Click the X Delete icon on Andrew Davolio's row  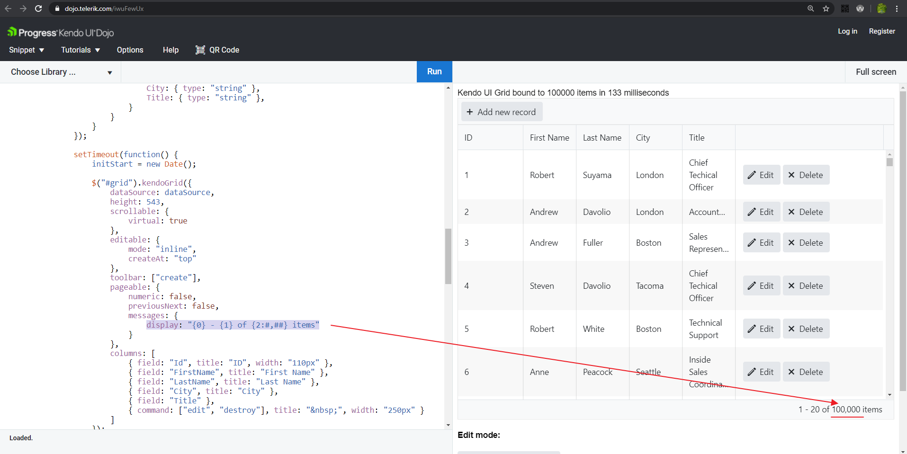coord(791,212)
